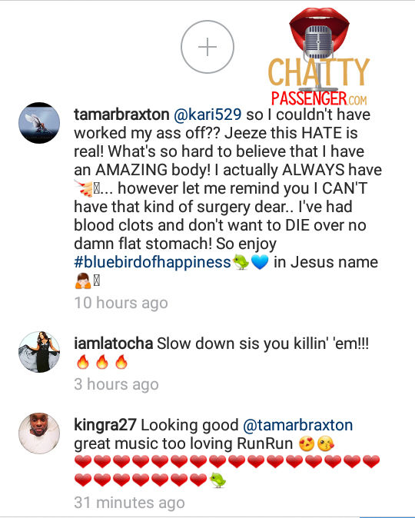This screenshot has width=415, height=518.
Task: Click the 3 hours ago timestamp
Action: (116, 384)
